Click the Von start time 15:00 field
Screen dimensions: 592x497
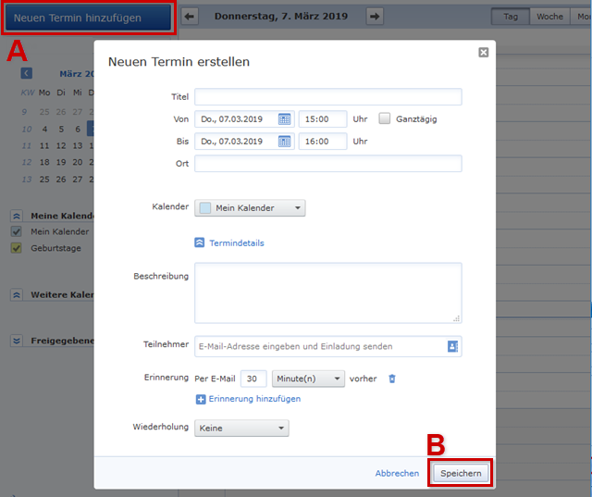click(323, 119)
